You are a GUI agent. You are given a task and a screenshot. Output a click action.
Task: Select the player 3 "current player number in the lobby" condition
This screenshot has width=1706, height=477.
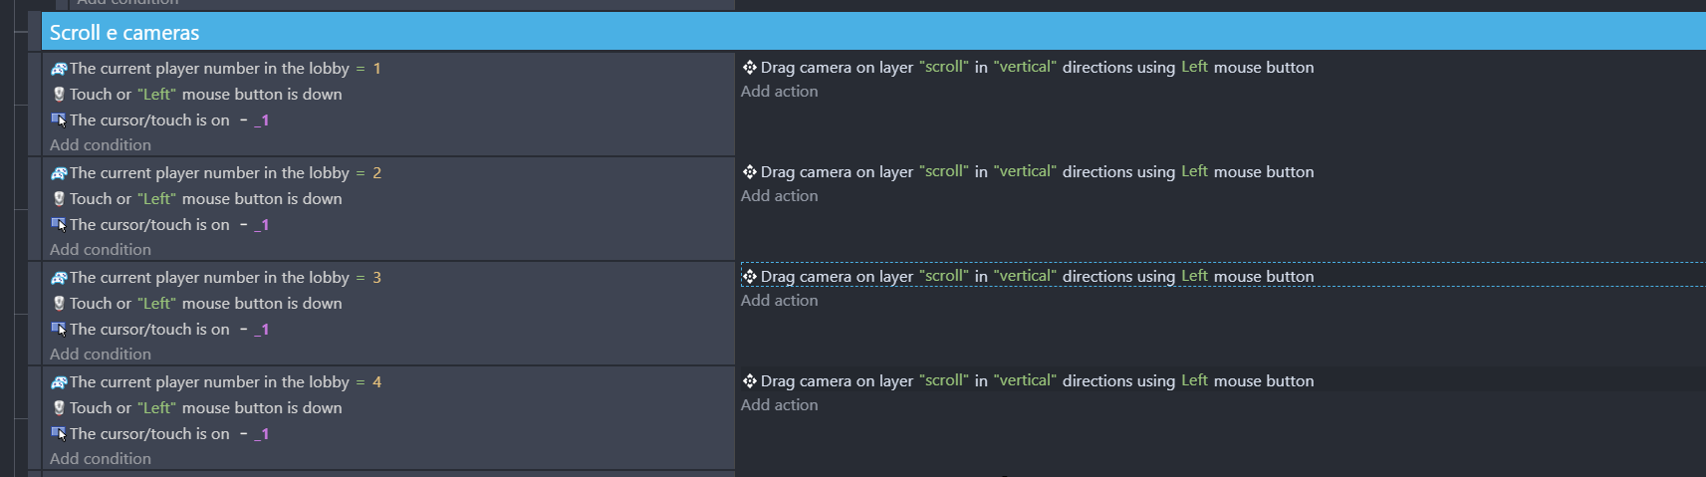209,278
